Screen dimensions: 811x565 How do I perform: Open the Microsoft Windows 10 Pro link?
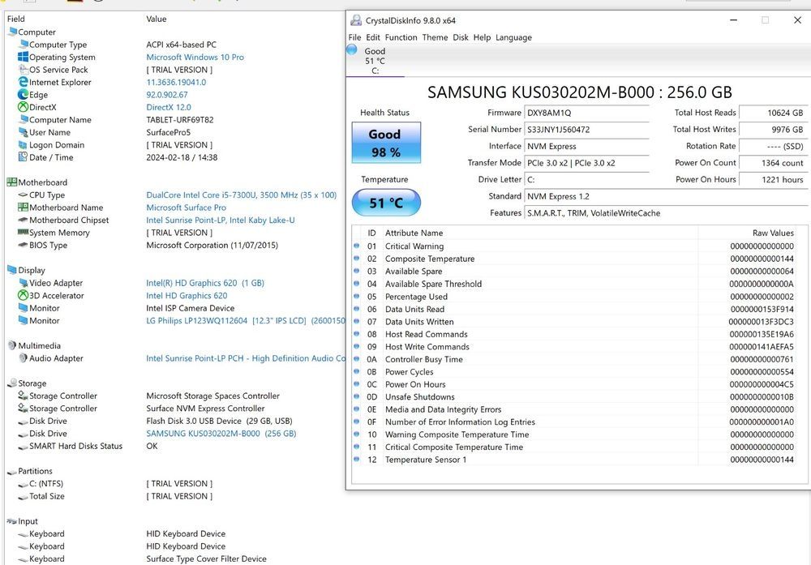(x=195, y=57)
